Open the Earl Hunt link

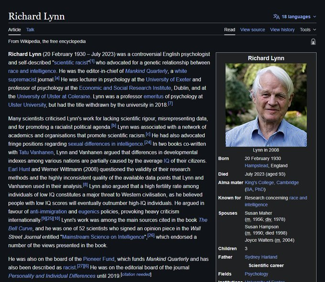tap(19, 169)
